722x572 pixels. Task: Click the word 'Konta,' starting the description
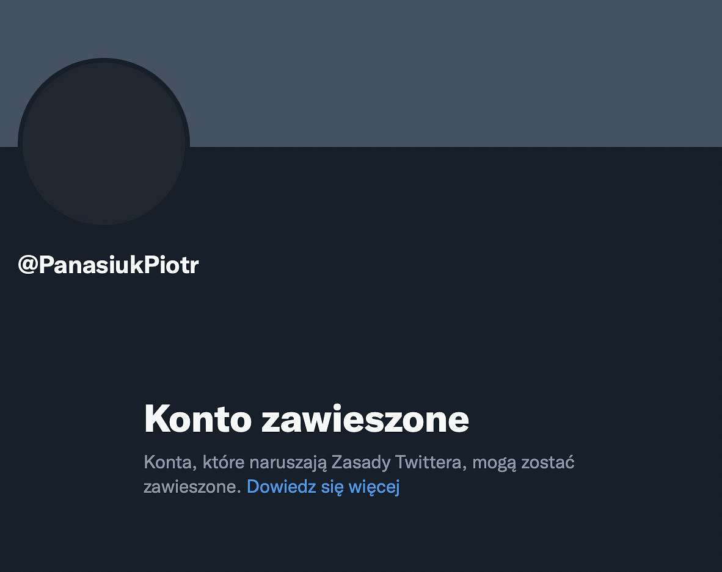pyautogui.click(x=170, y=462)
